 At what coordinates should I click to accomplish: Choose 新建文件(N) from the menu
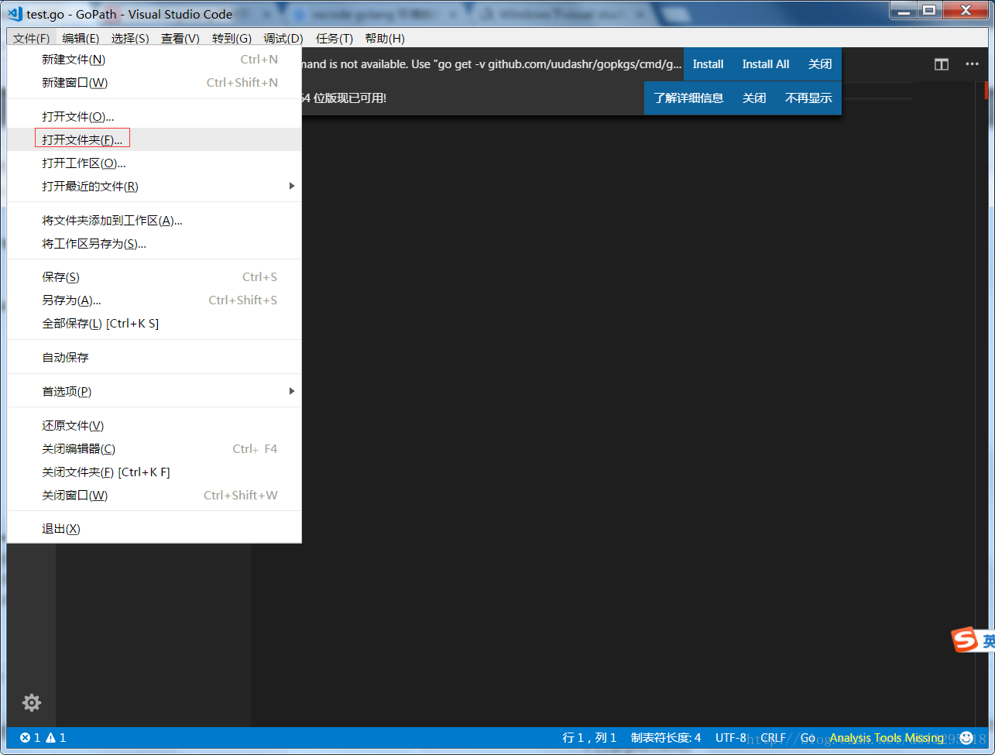(x=154, y=60)
